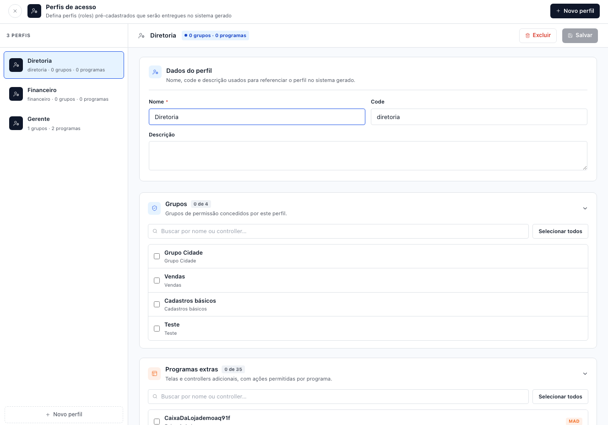Select the Financeiro profile icon in sidebar
Image resolution: width=608 pixels, height=425 pixels.
[x=16, y=94]
